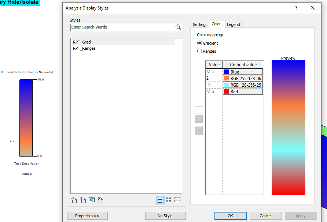Click the search magnifier in Styles panel
The height and width of the screenshot is (222, 327).
point(179,27)
